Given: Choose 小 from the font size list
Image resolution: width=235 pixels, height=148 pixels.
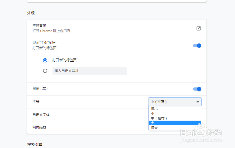Looking at the screenshot, I should pos(153,114).
